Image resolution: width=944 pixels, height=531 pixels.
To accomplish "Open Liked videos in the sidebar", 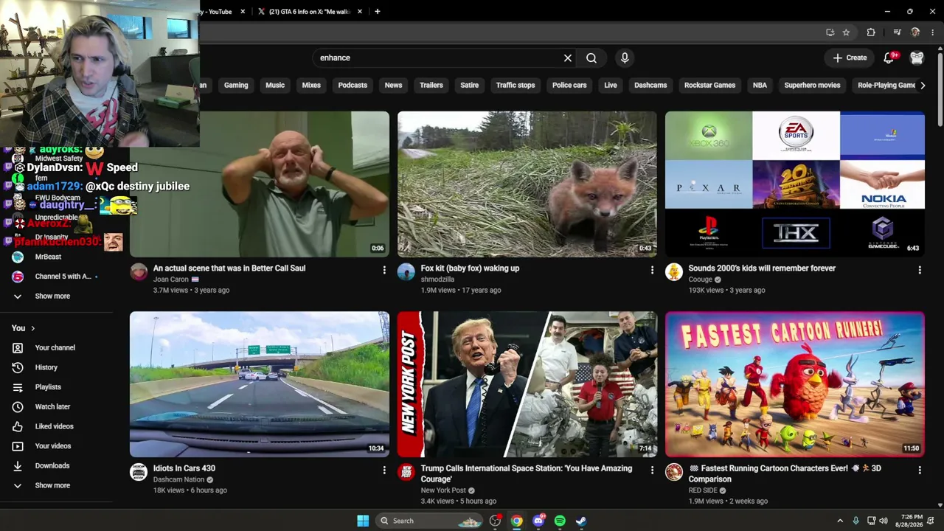I will (54, 426).
